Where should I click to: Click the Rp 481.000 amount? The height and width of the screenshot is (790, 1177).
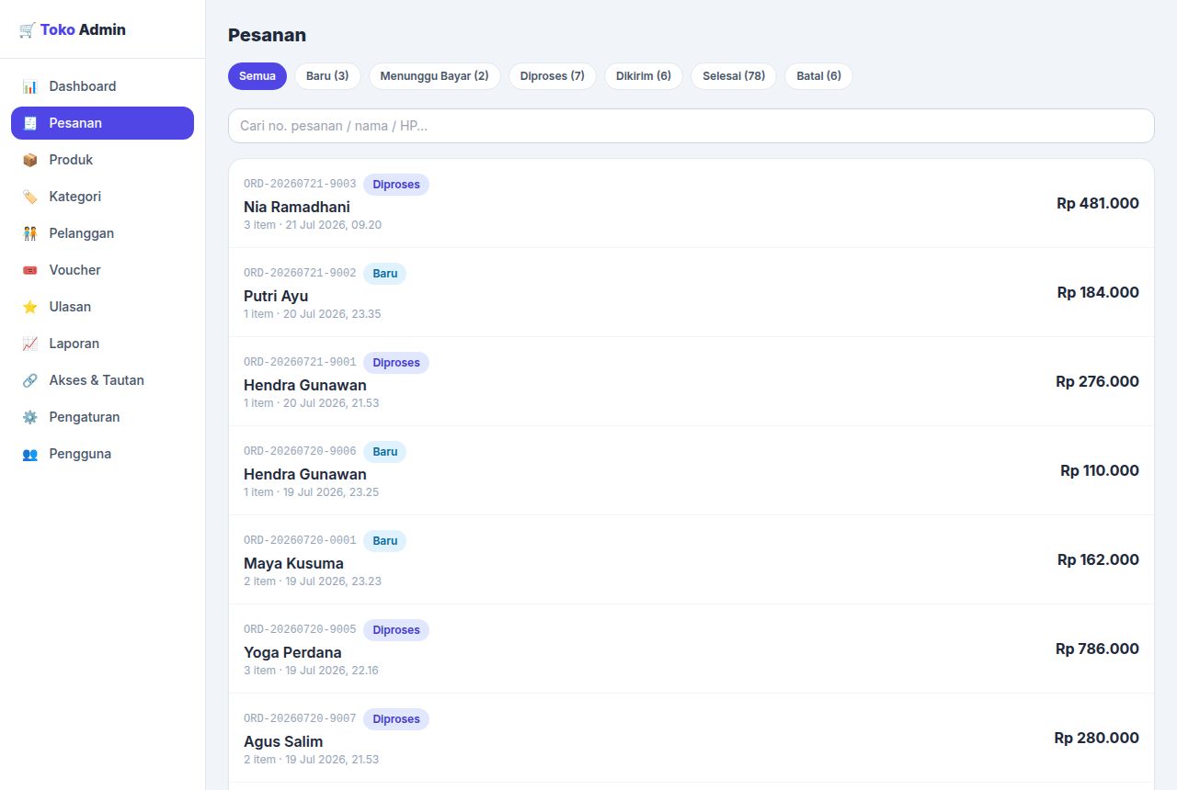(1098, 203)
